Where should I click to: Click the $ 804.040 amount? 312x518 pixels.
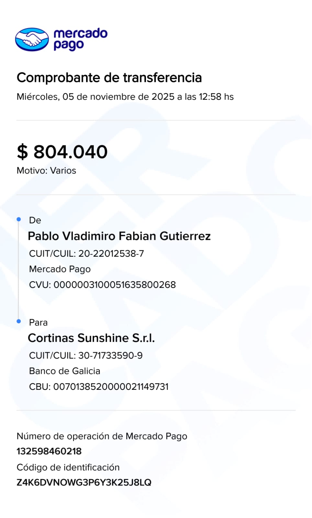click(62, 152)
